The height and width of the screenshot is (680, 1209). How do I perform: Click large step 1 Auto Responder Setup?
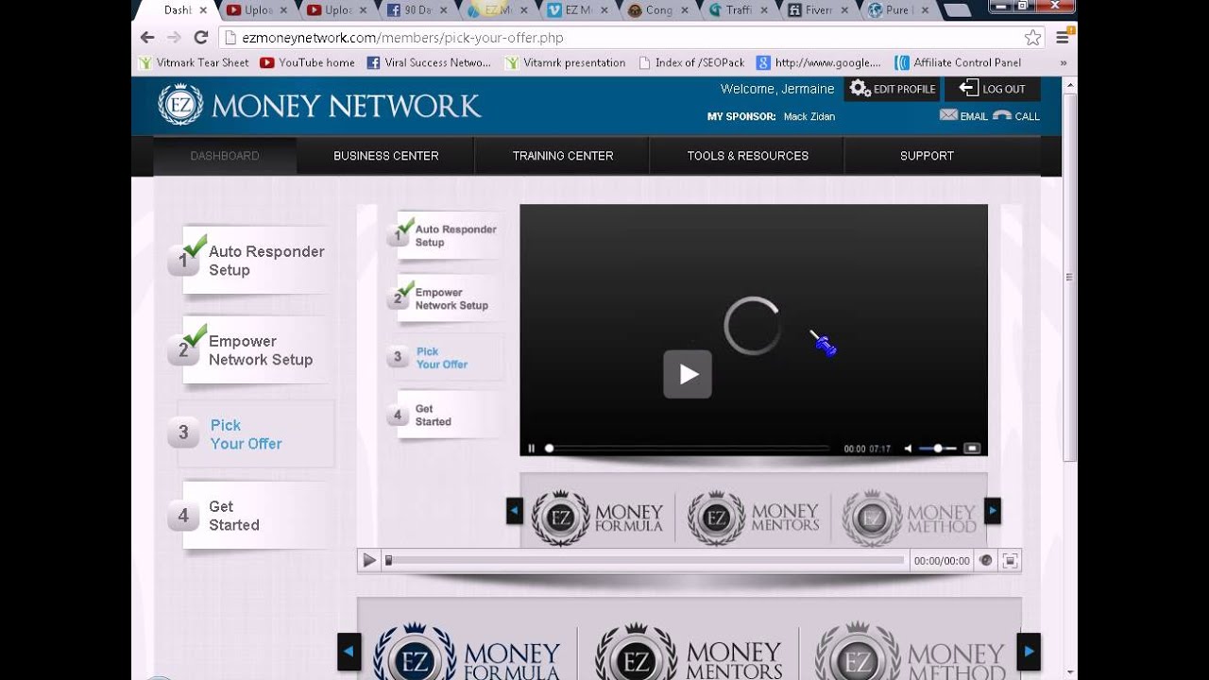(250, 261)
